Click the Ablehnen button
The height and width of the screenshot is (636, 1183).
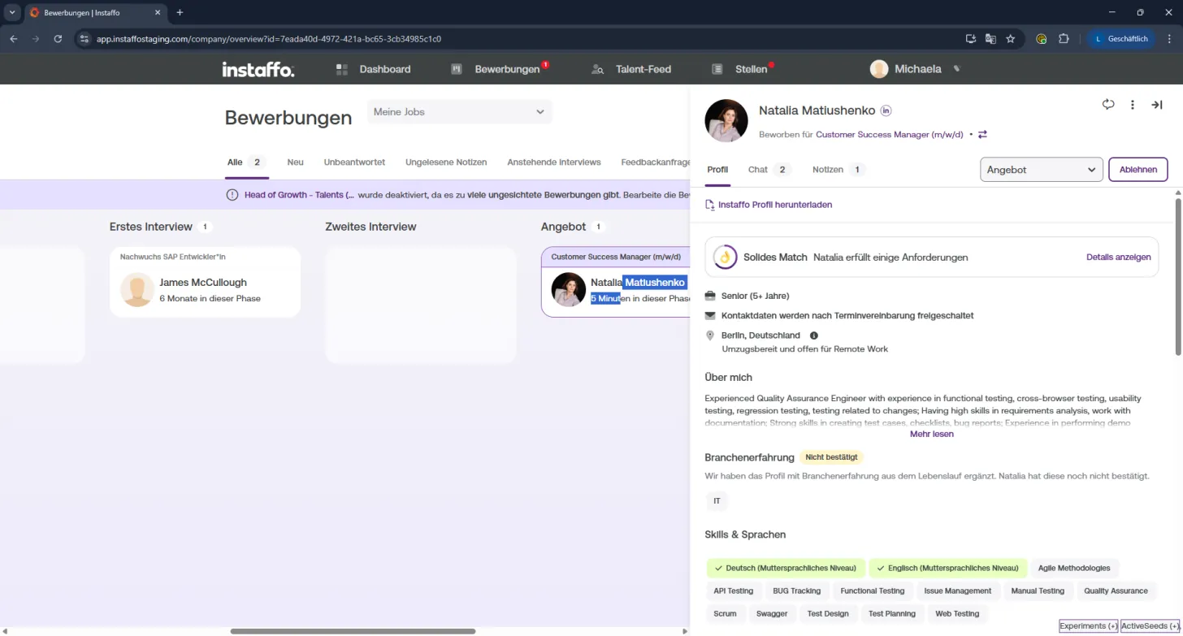[x=1138, y=170]
